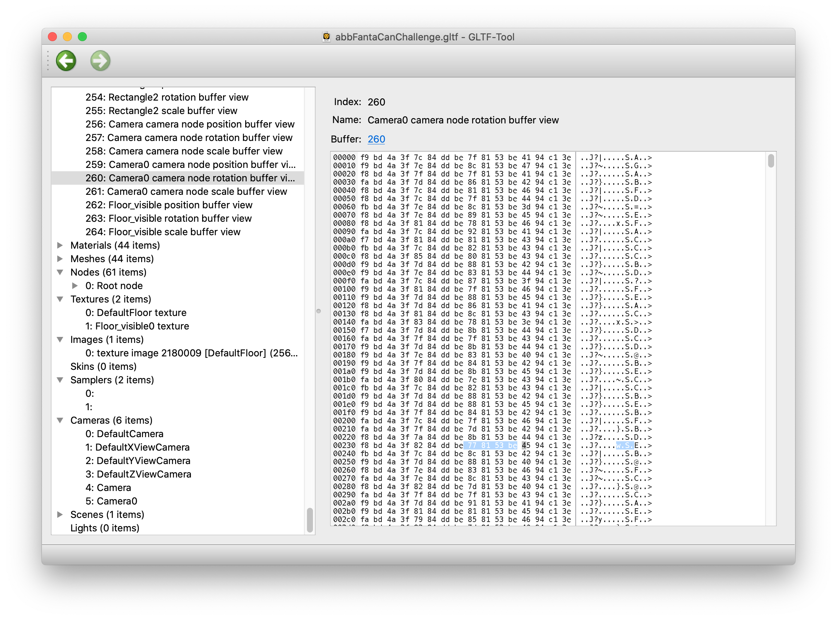Select texture image 2180009 item
This screenshot has height=620, width=837.
click(191, 353)
